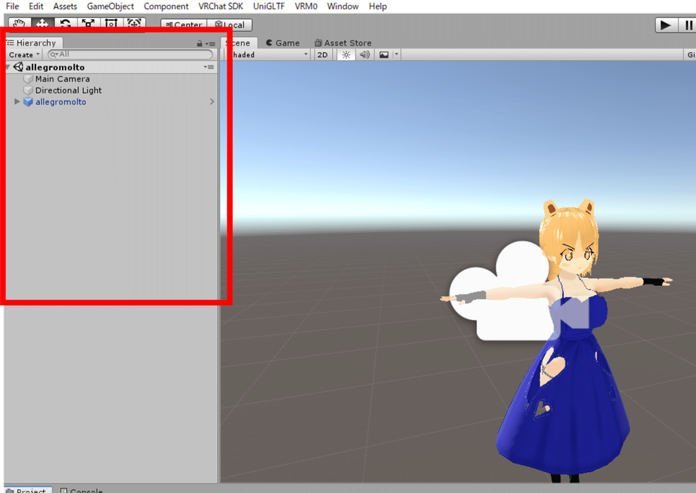Click the Hierarchy search field

130,54
